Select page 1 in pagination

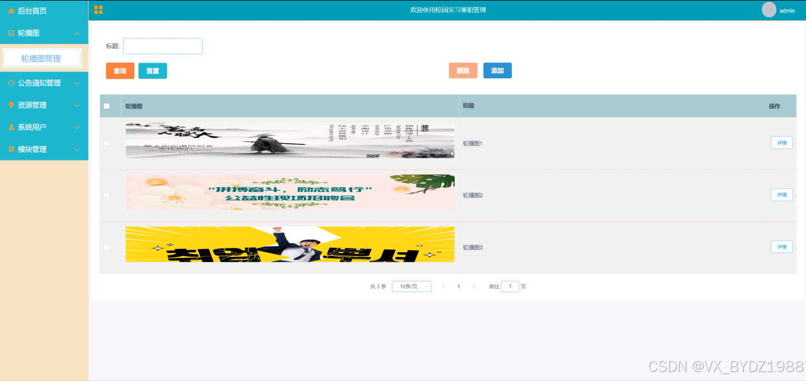point(458,286)
